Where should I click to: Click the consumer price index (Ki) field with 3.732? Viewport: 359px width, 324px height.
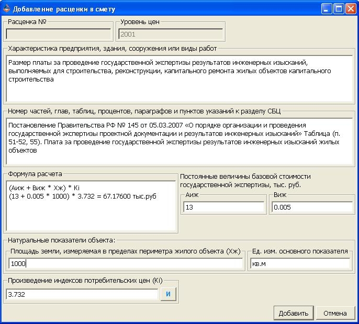(82, 295)
